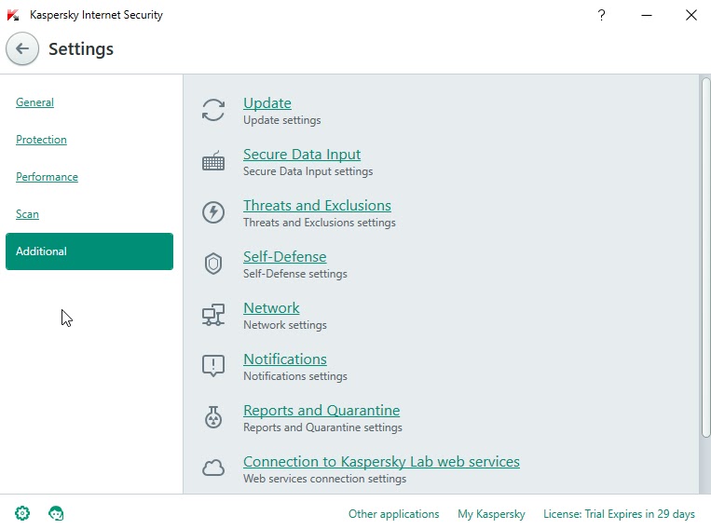The height and width of the screenshot is (529, 711).
Task: Click License: Trial Expires in 29 days
Action: pyautogui.click(x=619, y=513)
